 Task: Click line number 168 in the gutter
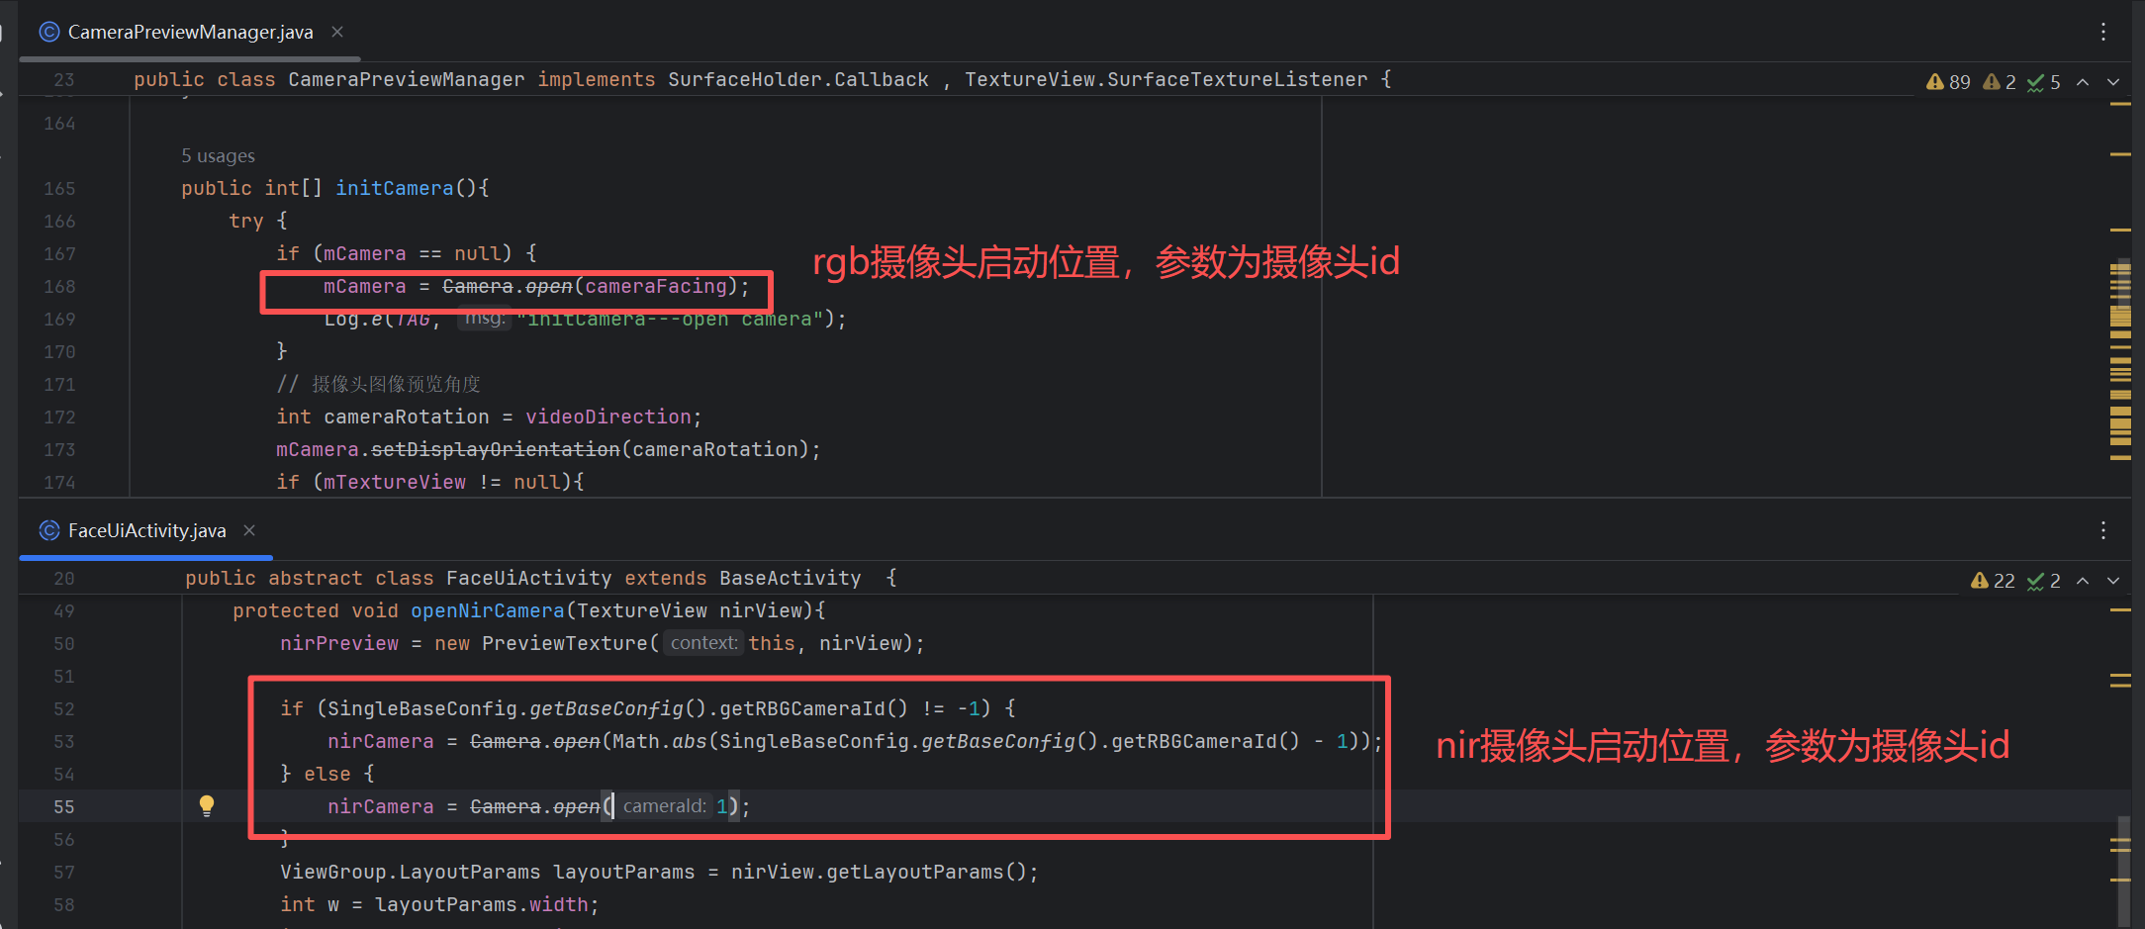point(59,286)
